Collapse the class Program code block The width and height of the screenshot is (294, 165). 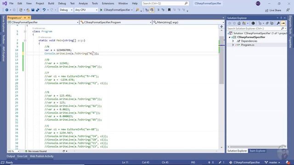pos(25,32)
